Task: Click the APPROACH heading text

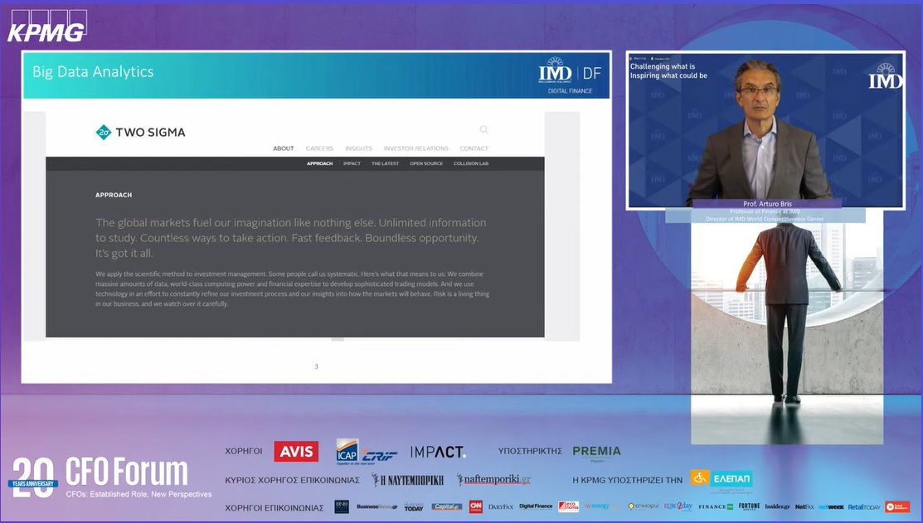Action: [114, 195]
